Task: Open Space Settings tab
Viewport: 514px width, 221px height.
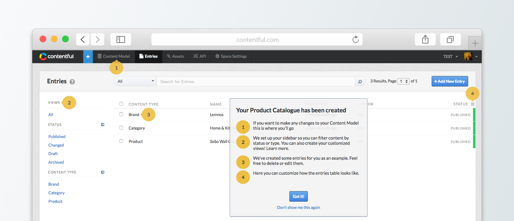Action: click(231, 56)
